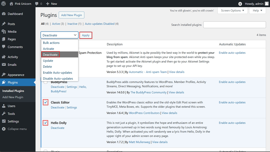Click the Add New Plugin button

click(x=72, y=15)
